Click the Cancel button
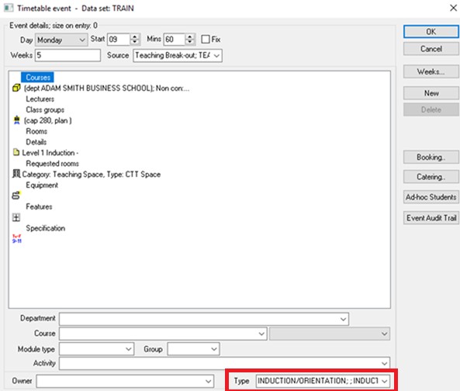The width and height of the screenshot is (460, 391). click(x=431, y=49)
